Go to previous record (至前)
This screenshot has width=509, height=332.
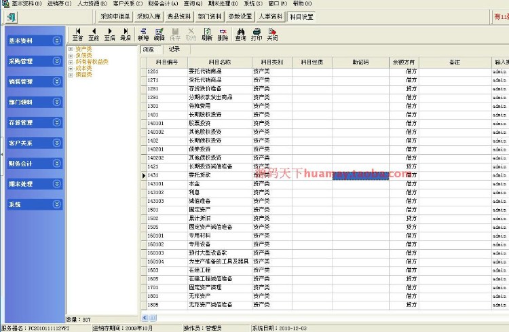tap(94, 35)
